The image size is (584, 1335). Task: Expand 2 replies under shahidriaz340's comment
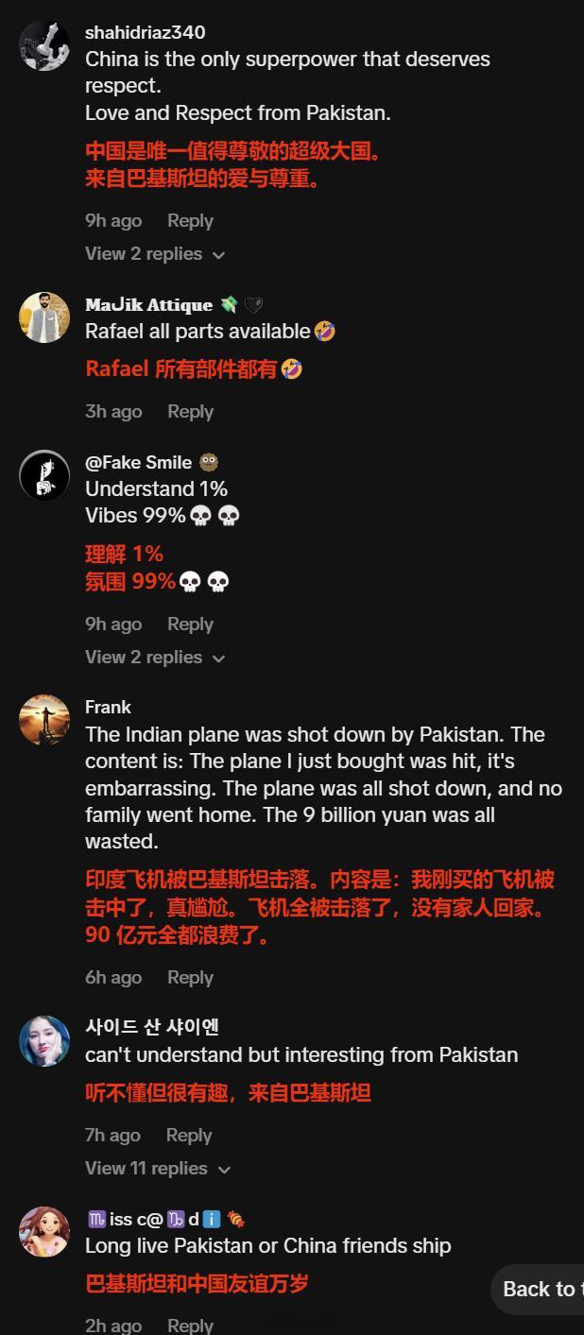[x=155, y=254]
